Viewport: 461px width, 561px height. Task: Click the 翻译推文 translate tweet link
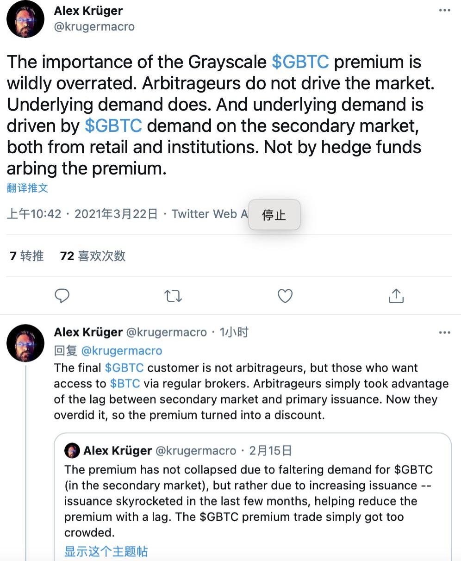[x=27, y=188]
